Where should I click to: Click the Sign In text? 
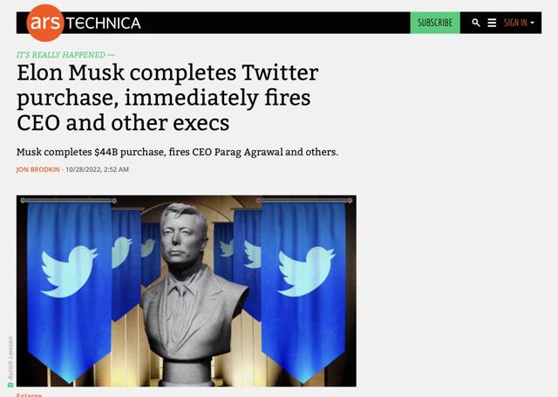pyautogui.click(x=515, y=23)
